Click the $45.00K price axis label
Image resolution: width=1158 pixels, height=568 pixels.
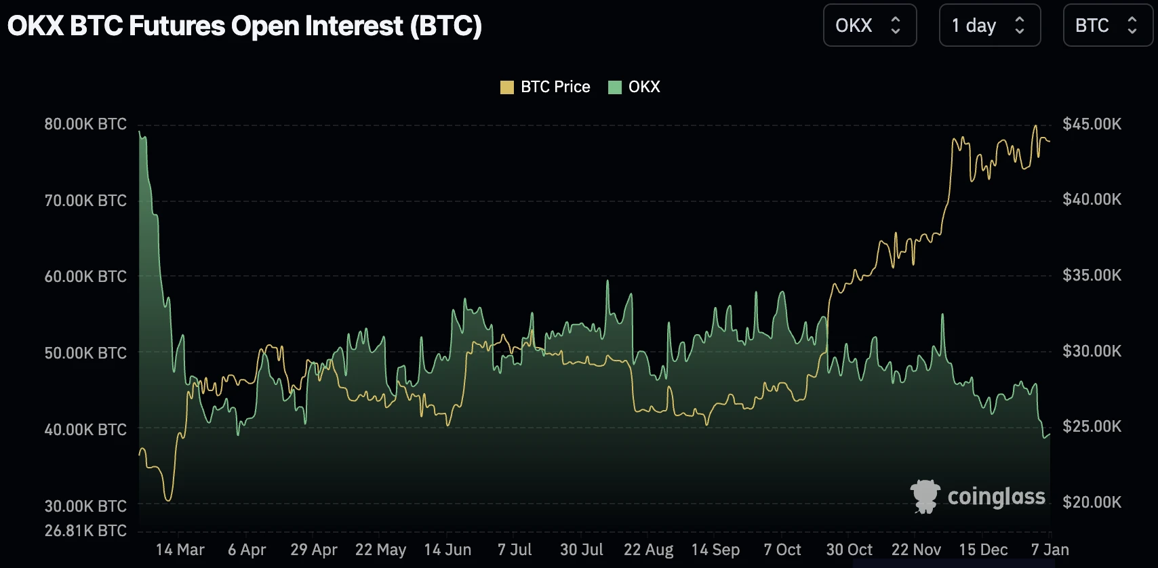click(x=1092, y=124)
